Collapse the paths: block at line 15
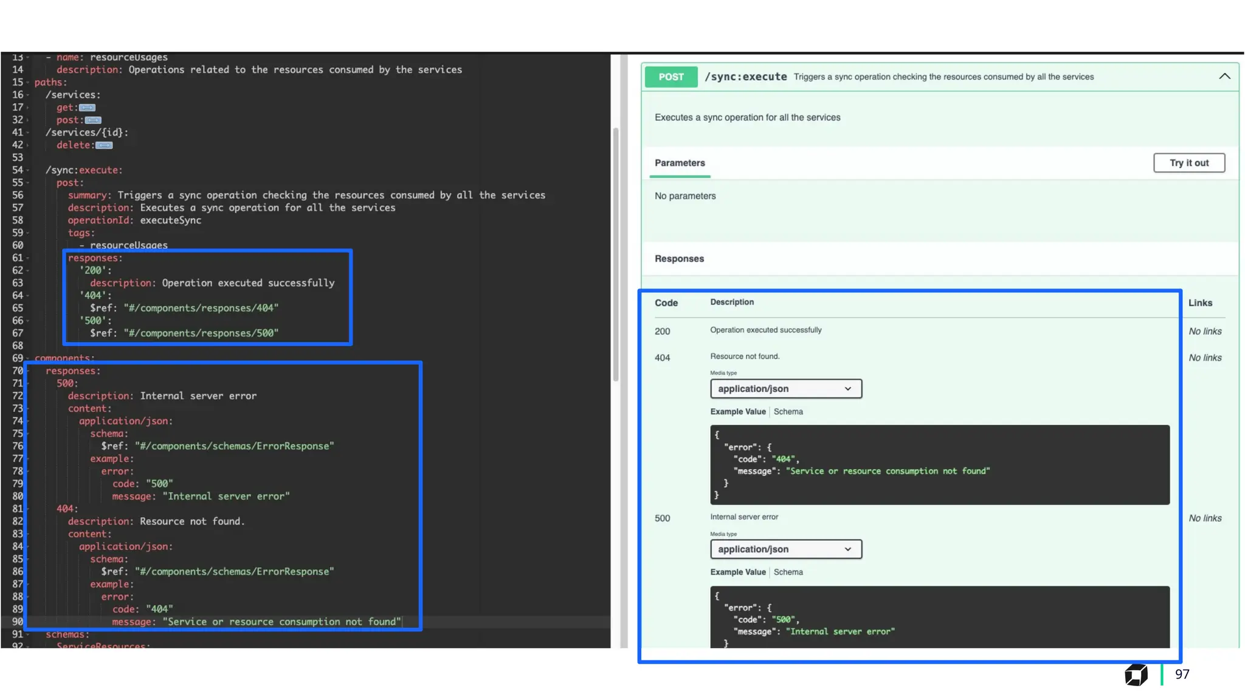Viewport: 1245px width, 700px height. [28, 83]
